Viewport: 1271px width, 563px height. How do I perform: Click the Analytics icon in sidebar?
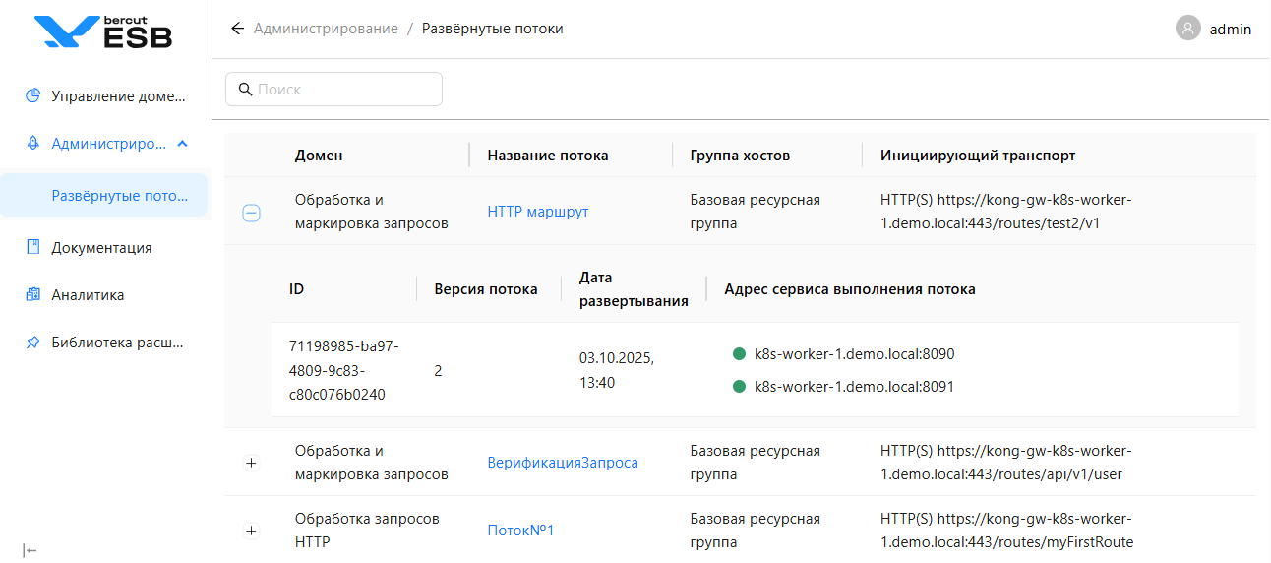[32, 294]
